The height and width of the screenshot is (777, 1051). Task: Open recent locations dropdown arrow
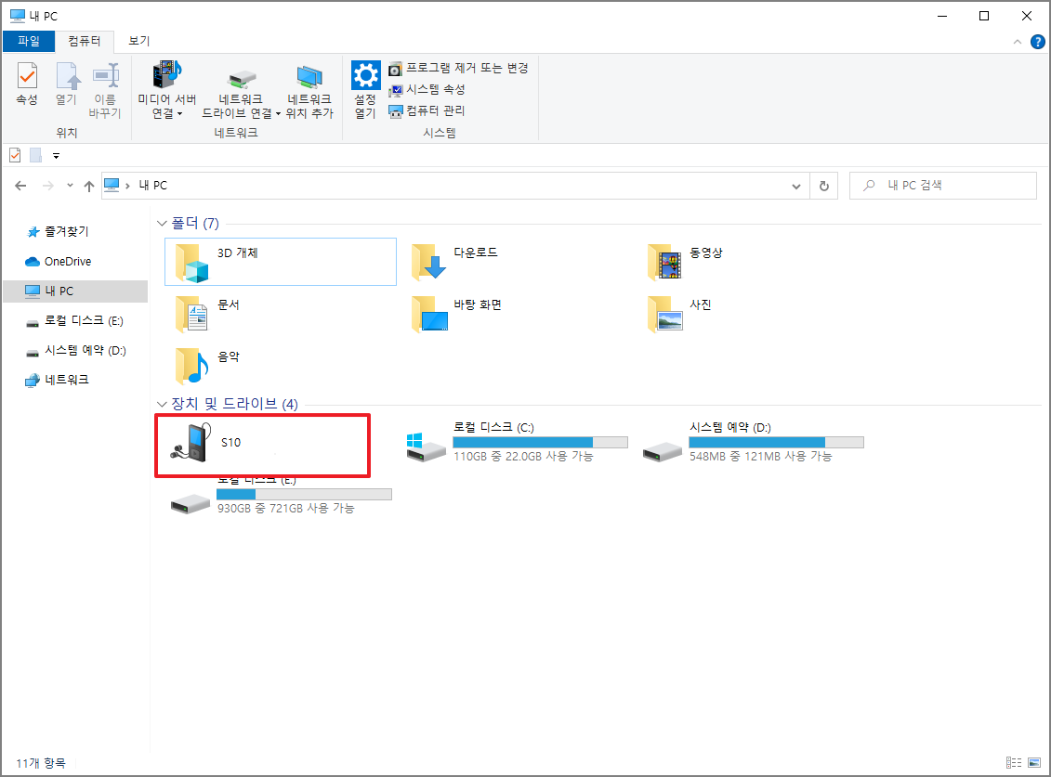[70, 186]
